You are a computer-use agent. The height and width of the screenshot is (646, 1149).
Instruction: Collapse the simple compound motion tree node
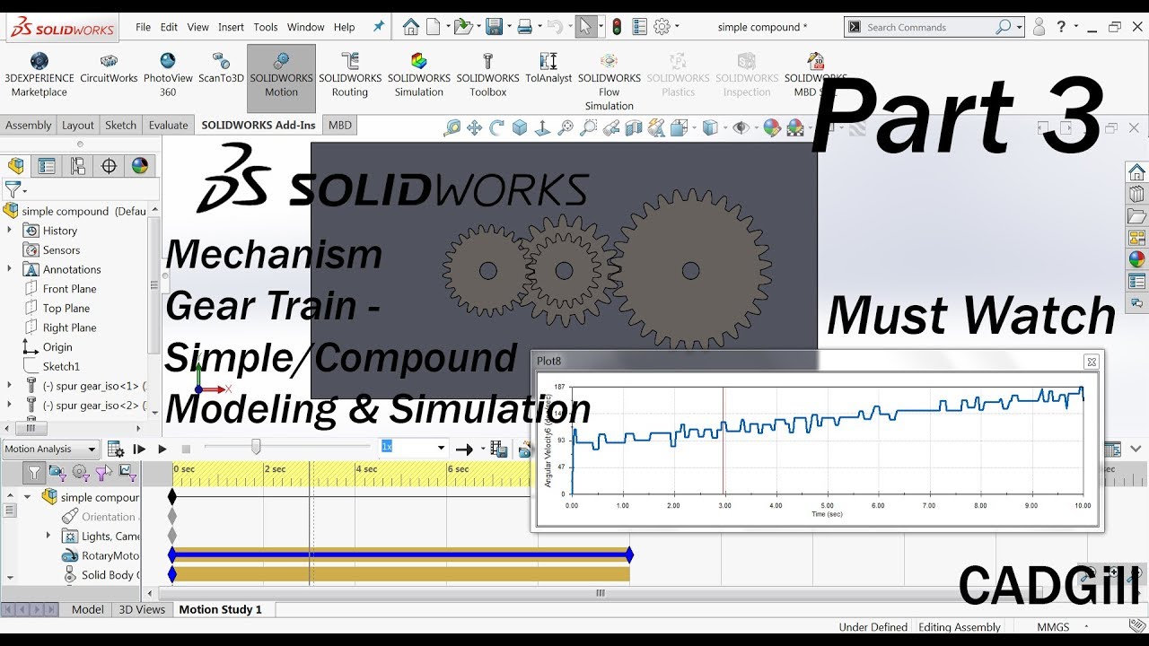point(27,497)
